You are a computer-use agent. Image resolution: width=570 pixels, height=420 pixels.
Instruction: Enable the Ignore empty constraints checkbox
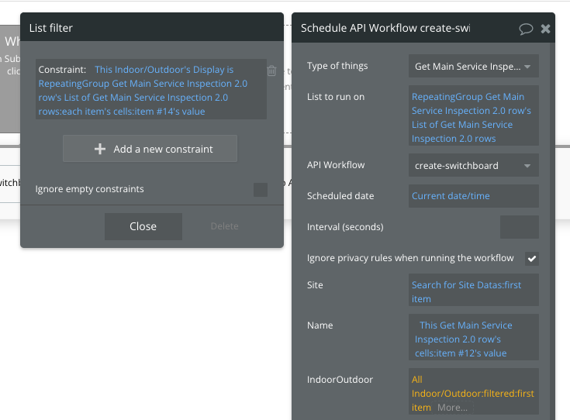261,189
